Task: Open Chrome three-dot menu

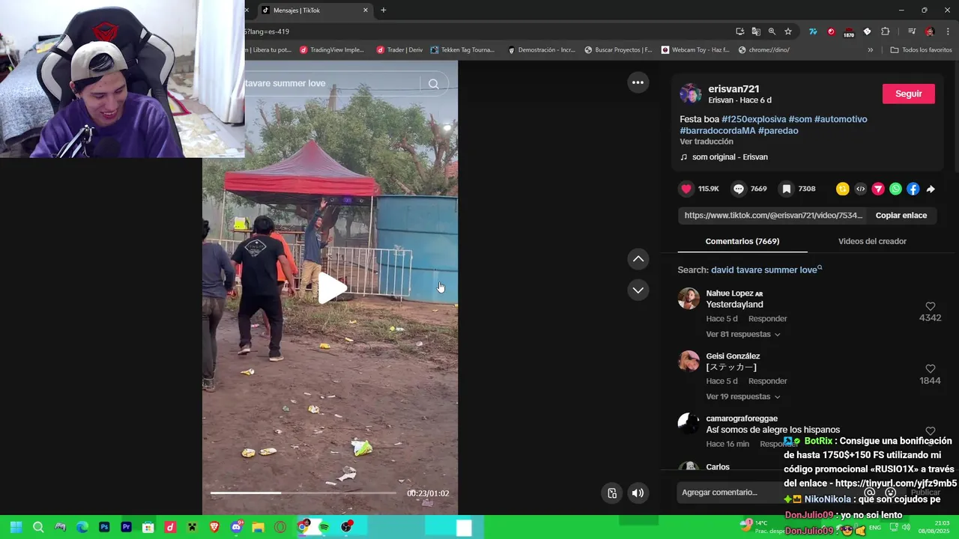Action: (948, 31)
